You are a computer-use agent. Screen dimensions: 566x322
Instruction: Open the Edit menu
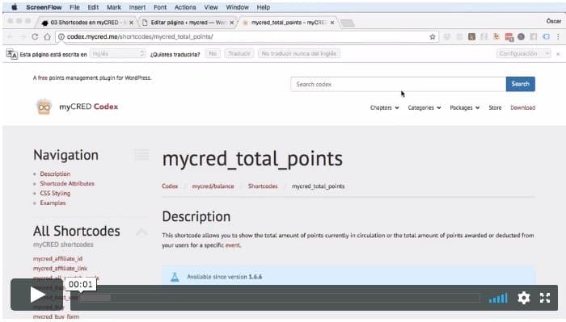click(93, 7)
